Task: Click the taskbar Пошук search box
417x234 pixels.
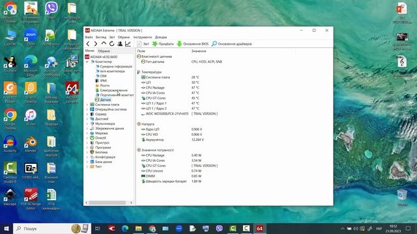Action: pyautogui.click(x=52, y=228)
